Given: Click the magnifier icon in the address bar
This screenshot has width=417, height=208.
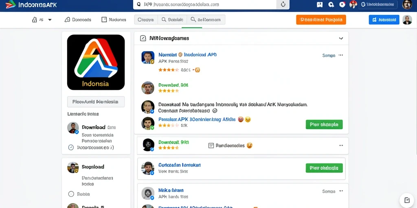Looking at the screenshot, I should point(138,4).
